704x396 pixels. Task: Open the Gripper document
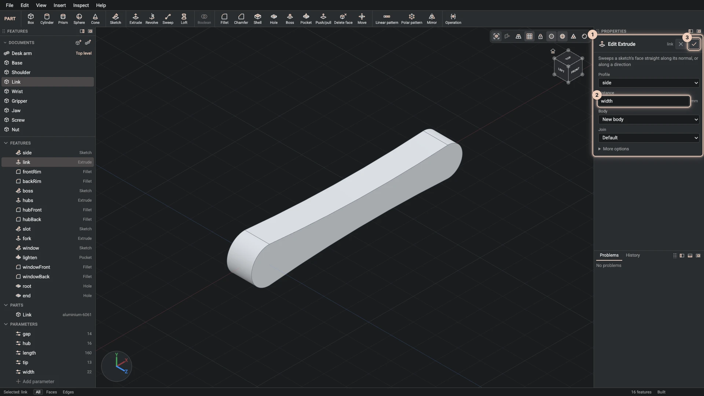click(48, 101)
